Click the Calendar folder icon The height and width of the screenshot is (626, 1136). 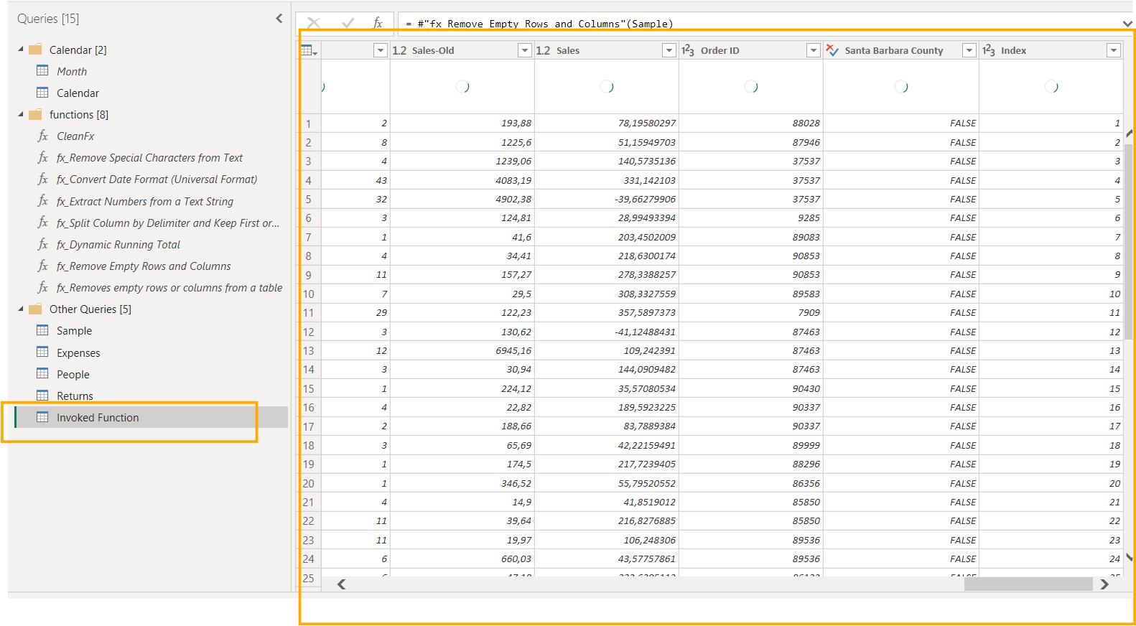35,50
